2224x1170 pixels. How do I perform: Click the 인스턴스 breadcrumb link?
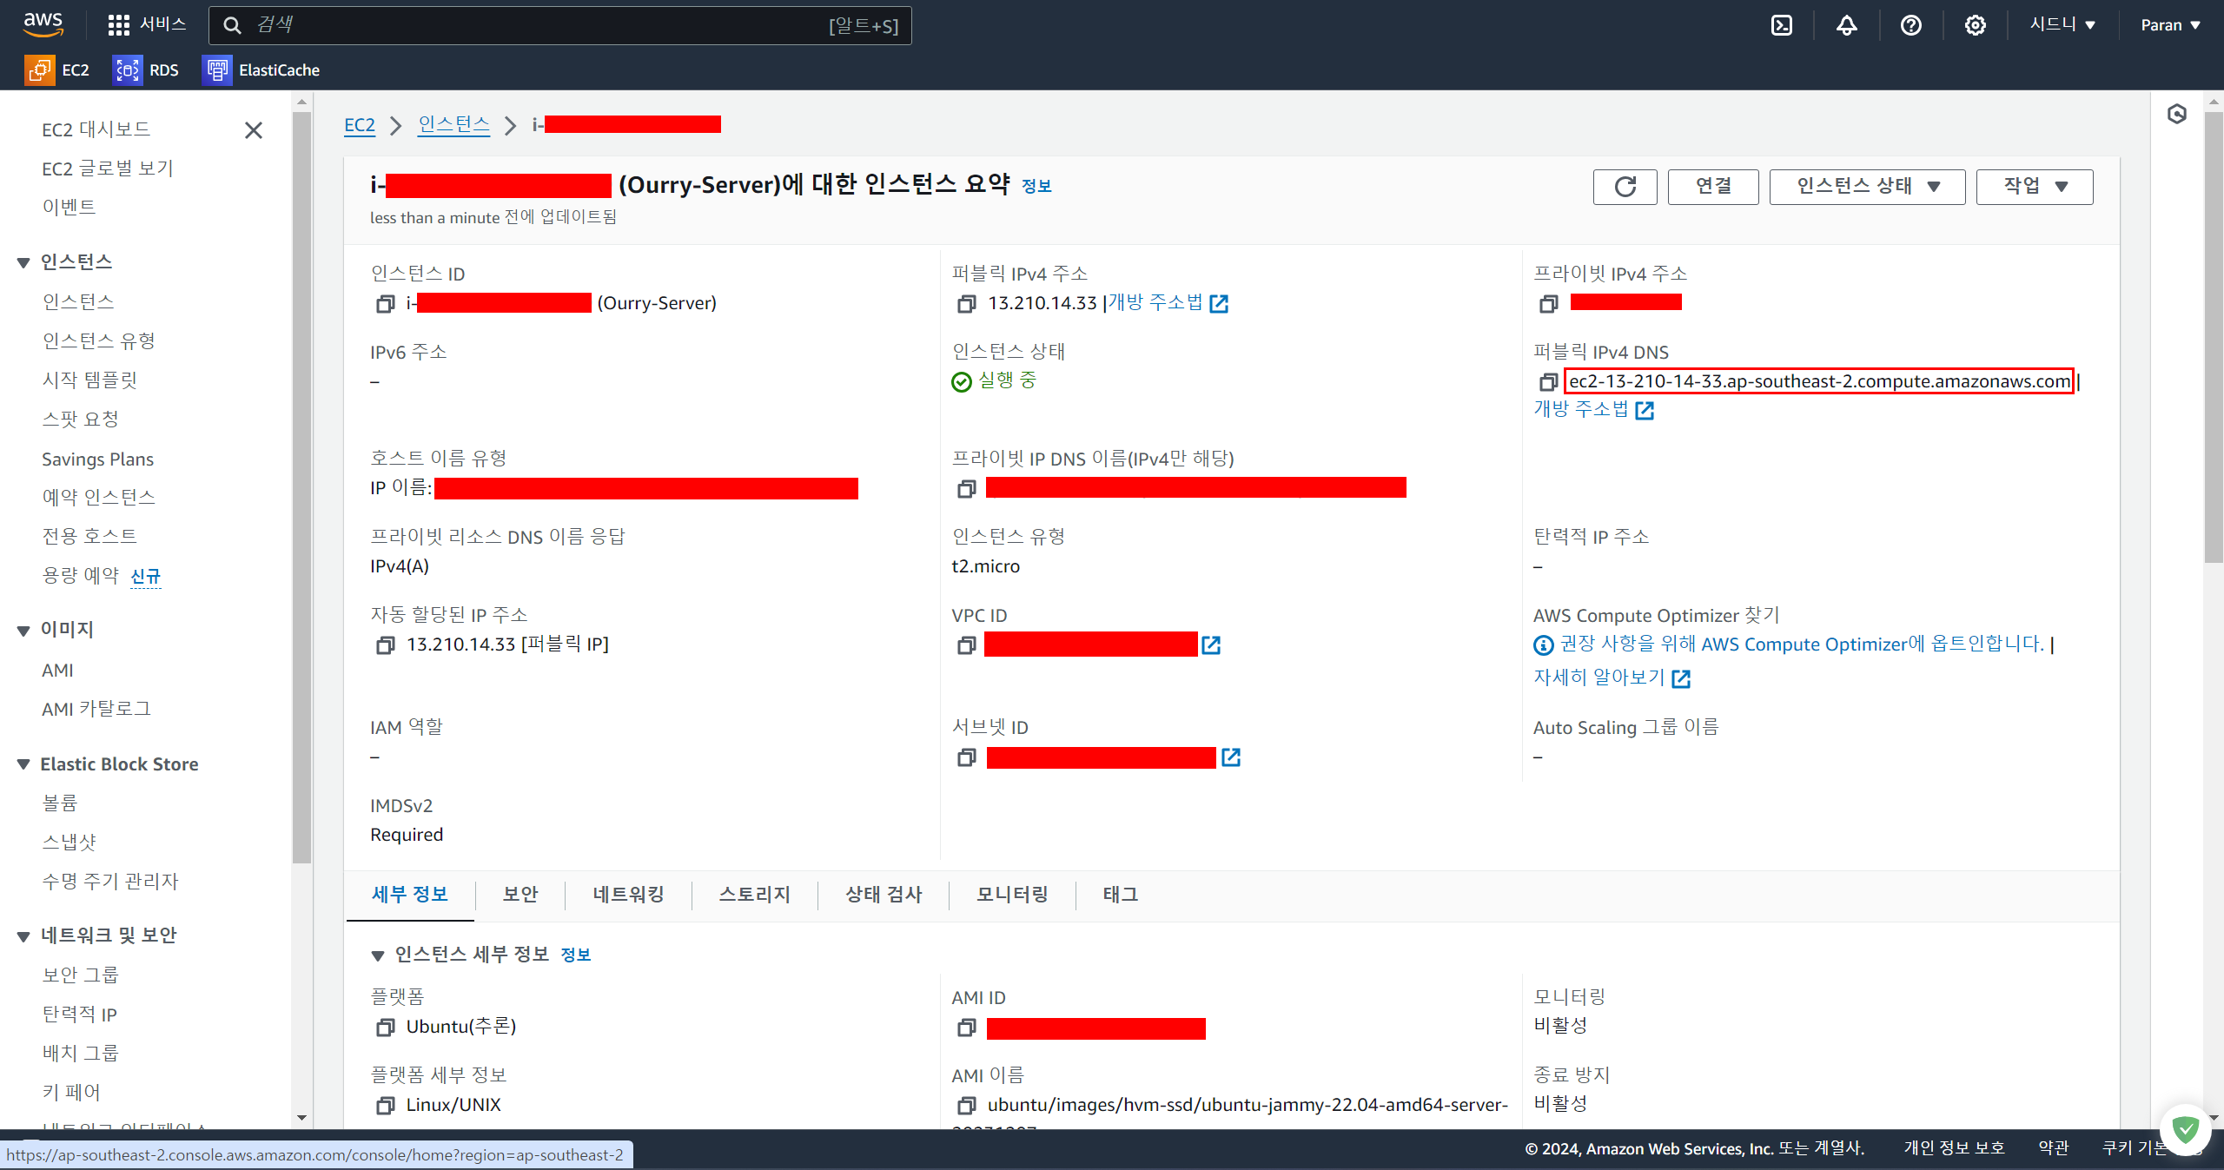[x=454, y=125]
